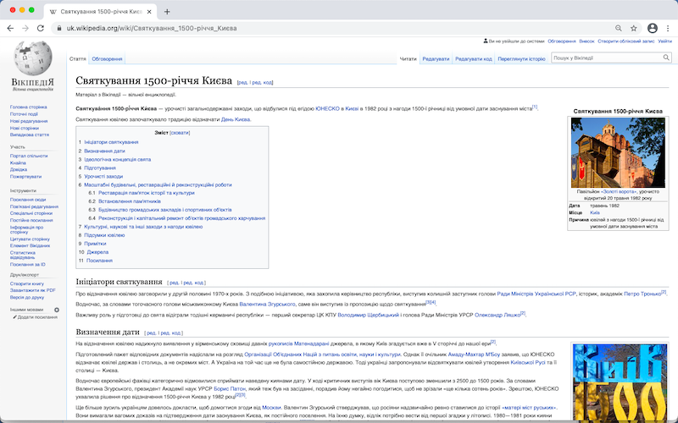Open the Київ link in the infobox

[595, 213]
